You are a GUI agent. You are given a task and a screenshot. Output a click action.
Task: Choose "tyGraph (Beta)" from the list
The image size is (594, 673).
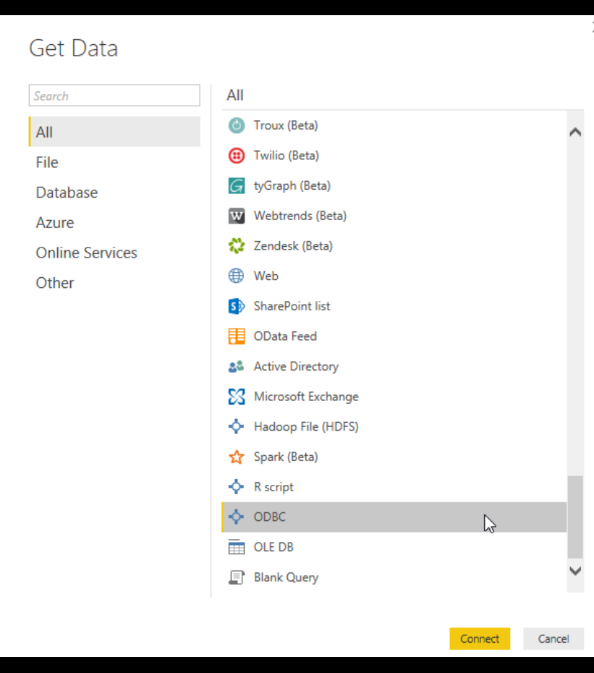(x=292, y=186)
